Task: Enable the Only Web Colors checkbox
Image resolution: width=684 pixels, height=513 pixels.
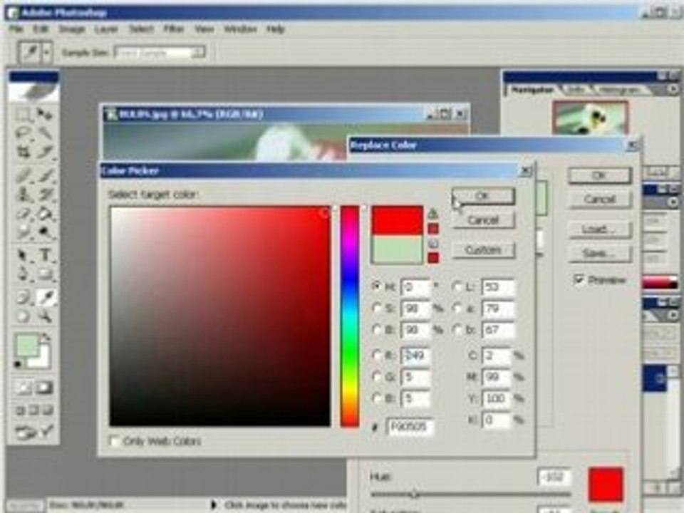Action: [114, 441]
